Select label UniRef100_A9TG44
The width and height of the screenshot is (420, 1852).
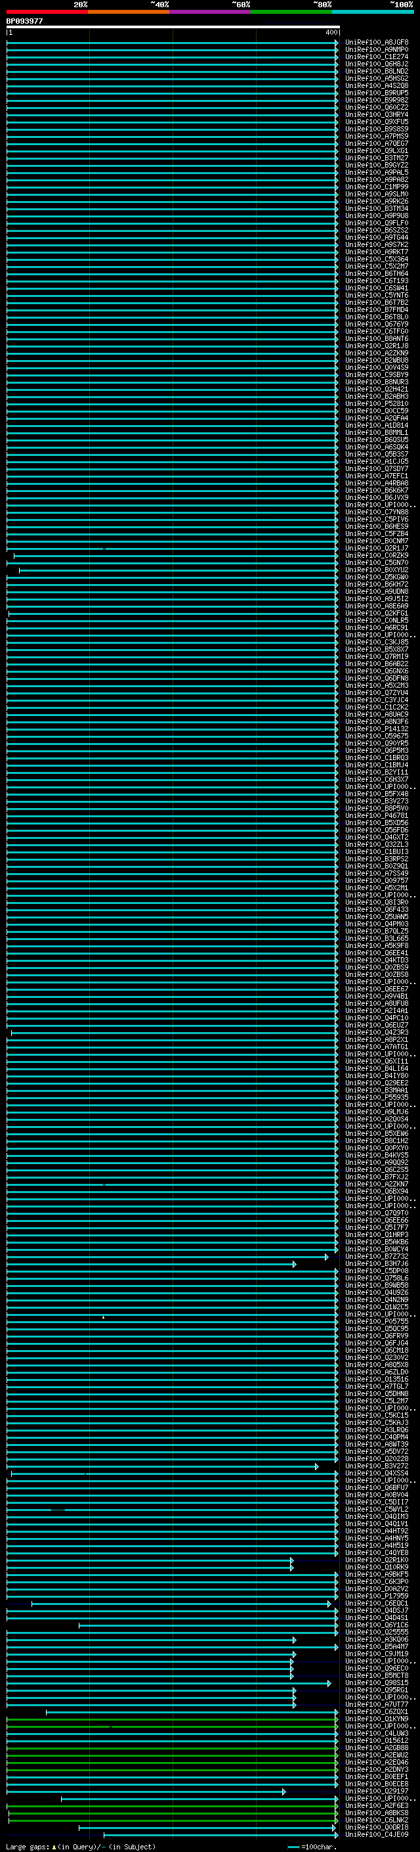377,237
